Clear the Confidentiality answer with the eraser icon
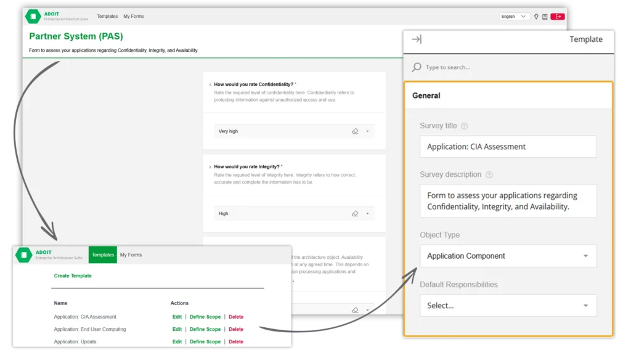The height and width of the screenshot is (355, 631). 355,131
